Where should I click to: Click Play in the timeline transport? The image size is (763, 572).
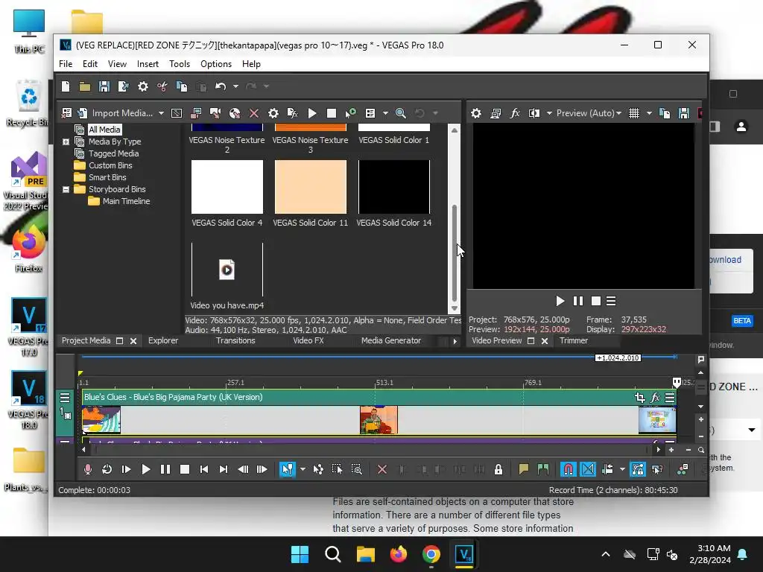click(x=145, y=469)
